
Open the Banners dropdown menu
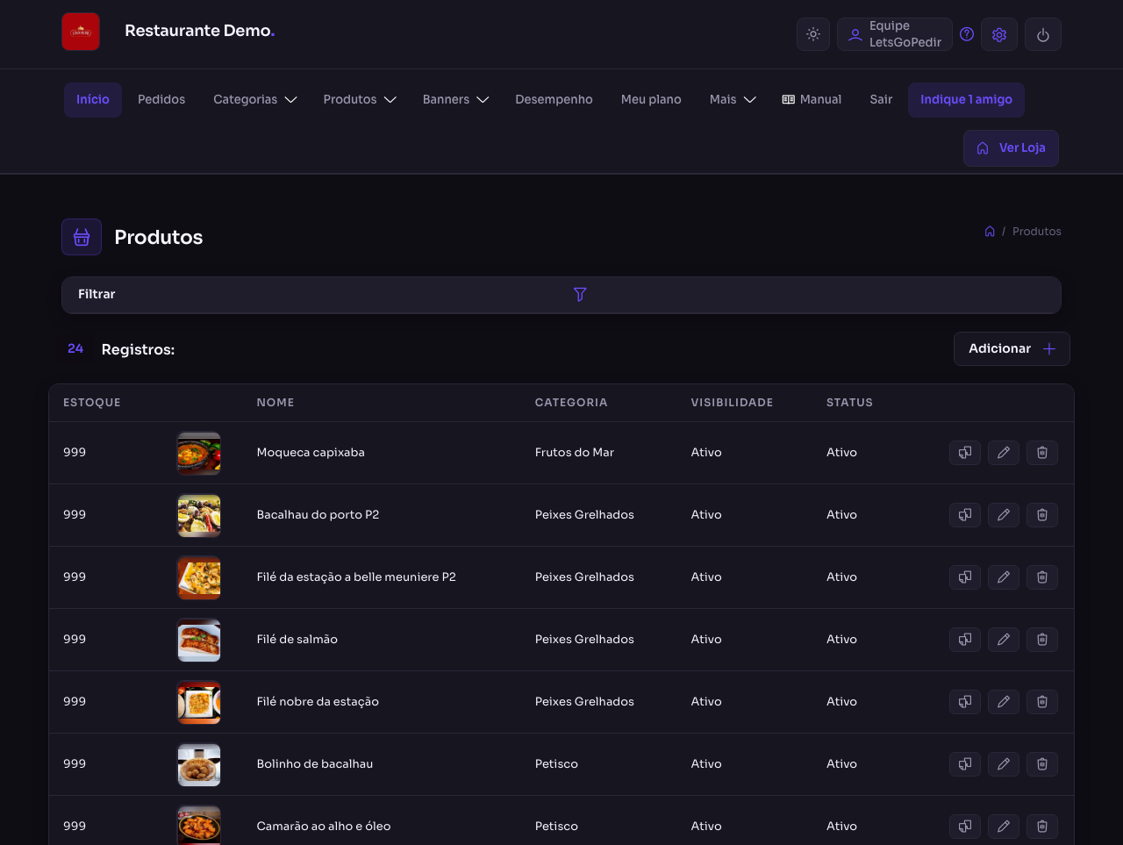pos(455,100)
